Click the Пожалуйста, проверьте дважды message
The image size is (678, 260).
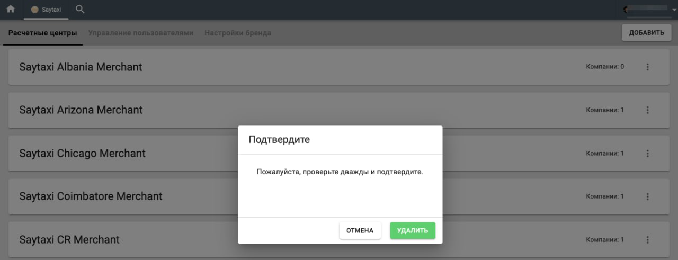[340, 172]
